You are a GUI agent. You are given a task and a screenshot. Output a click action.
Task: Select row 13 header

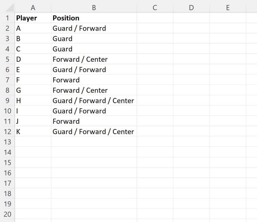(7, 142)
